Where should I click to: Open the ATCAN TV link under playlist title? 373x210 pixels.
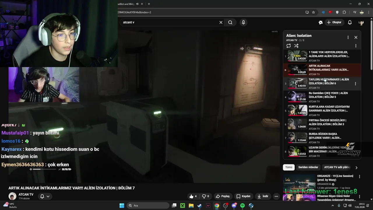point(292,40)
